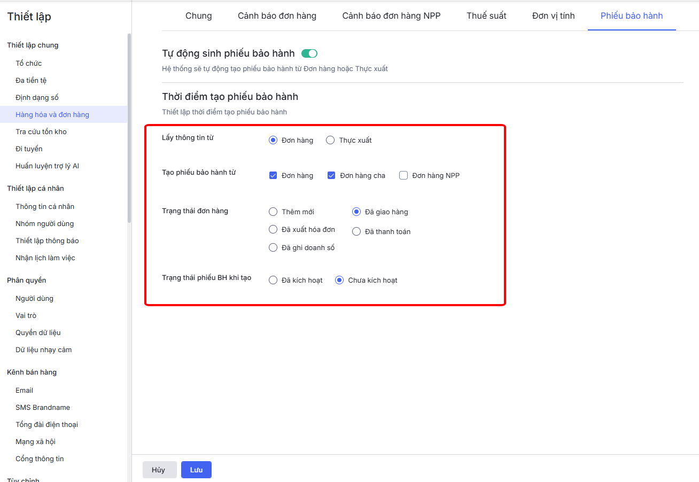Choose the Đã xuất hóa đơn status
The width and height of the screenshot is (699, 482).
click(x=273, y=229)
